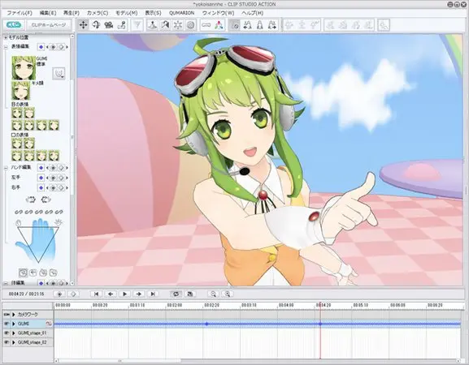Select second hand preset icon below the triangle
This screenshot has height=365, width=469.
[x=33, y=273]
